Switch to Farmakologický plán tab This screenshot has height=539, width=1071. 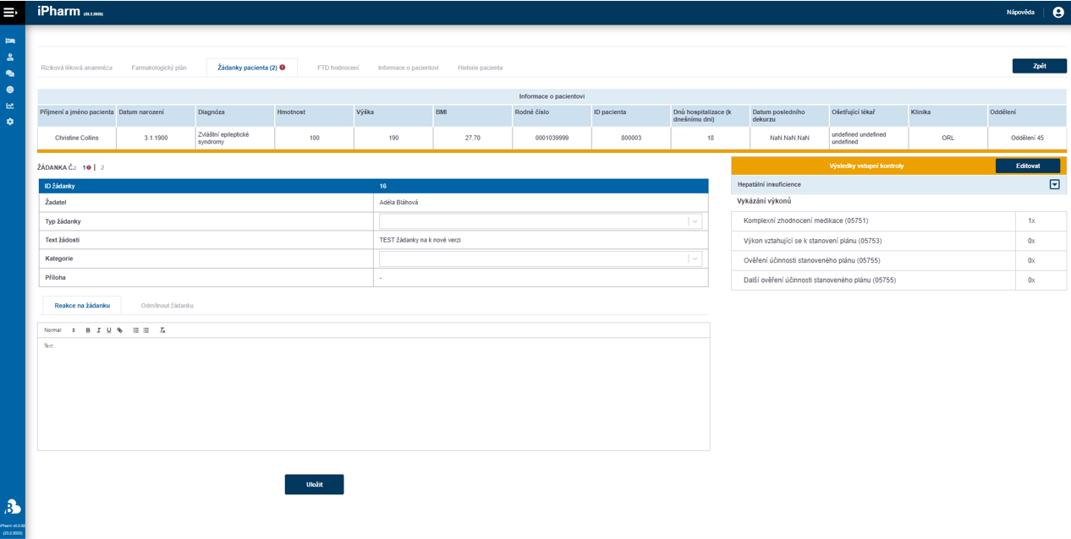point(159,68)
